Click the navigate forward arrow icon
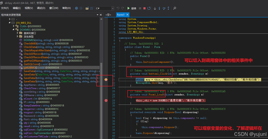Screen dimensions: 268x139 click(81, 8)
